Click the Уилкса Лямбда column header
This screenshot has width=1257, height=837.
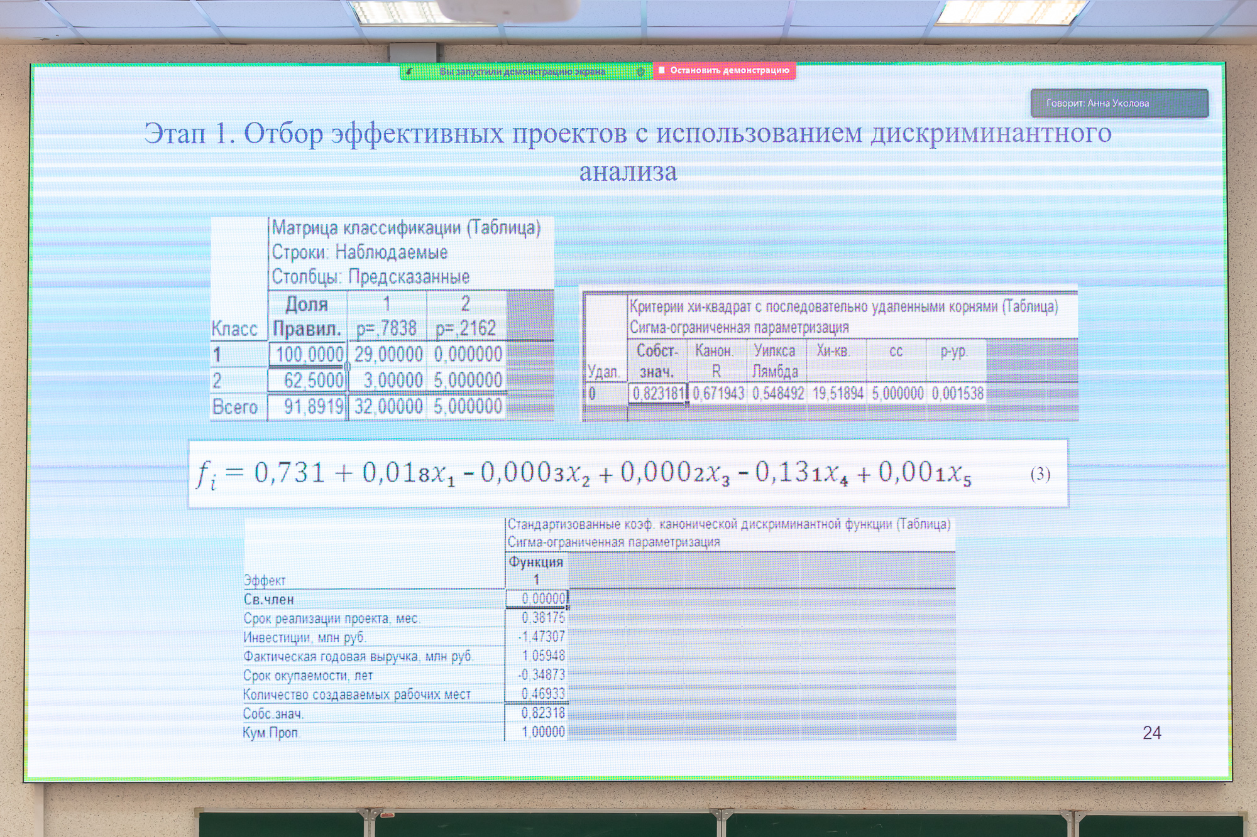[x=775, y=360]
